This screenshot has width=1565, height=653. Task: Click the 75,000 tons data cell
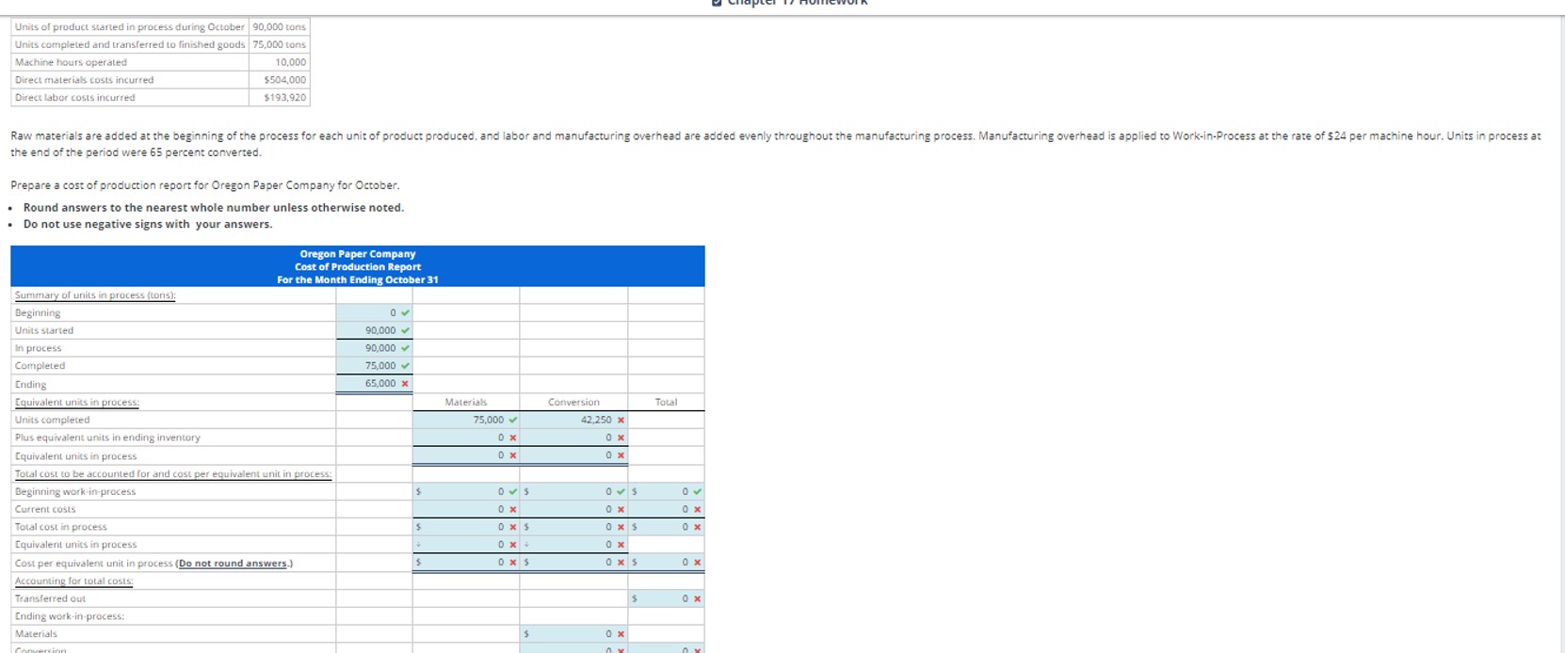click(x=280, y=44)
